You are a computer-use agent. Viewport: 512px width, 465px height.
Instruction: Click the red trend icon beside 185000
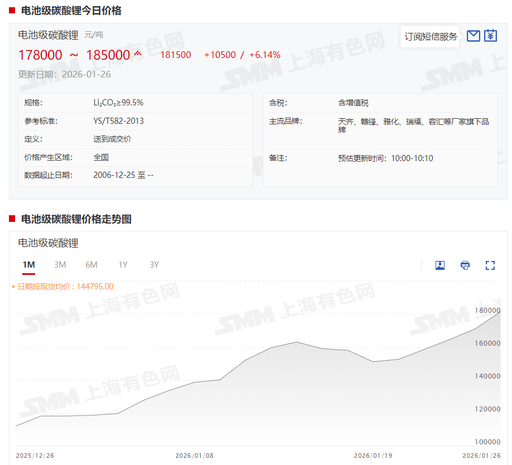138,54
